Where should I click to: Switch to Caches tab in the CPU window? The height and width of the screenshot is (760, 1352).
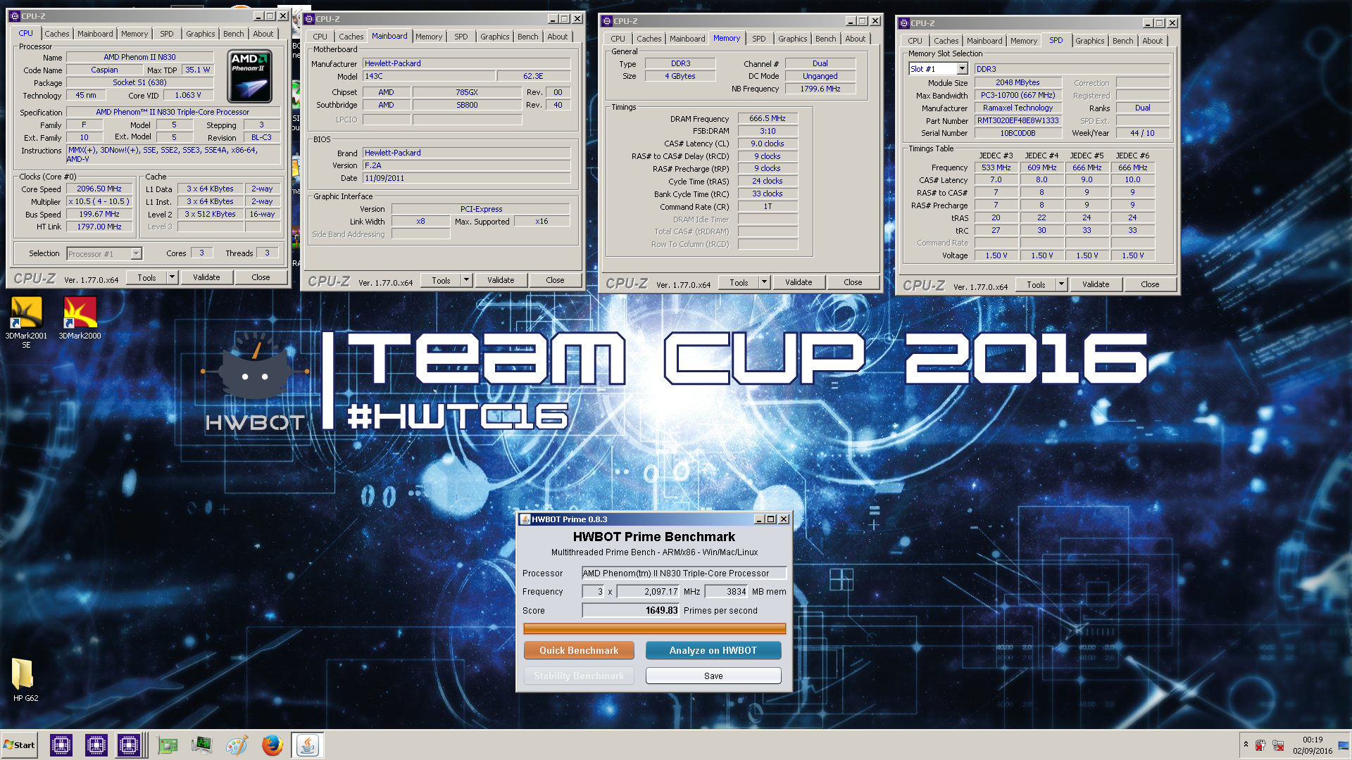point(57,34)
